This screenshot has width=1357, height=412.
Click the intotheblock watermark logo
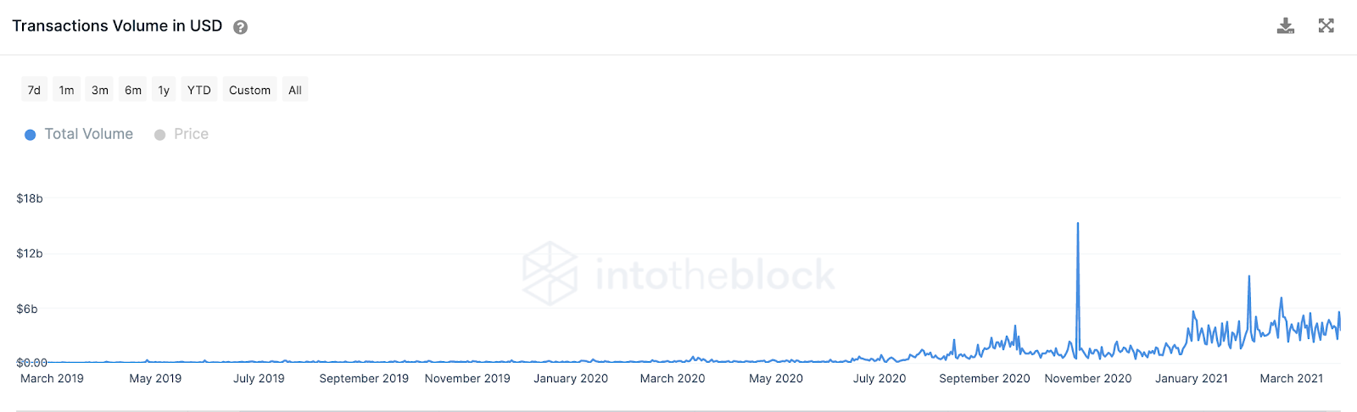tap(678, 274)
